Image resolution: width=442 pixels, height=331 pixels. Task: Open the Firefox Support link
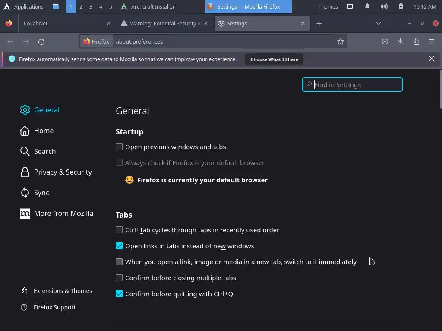click(x=54, y=307)
